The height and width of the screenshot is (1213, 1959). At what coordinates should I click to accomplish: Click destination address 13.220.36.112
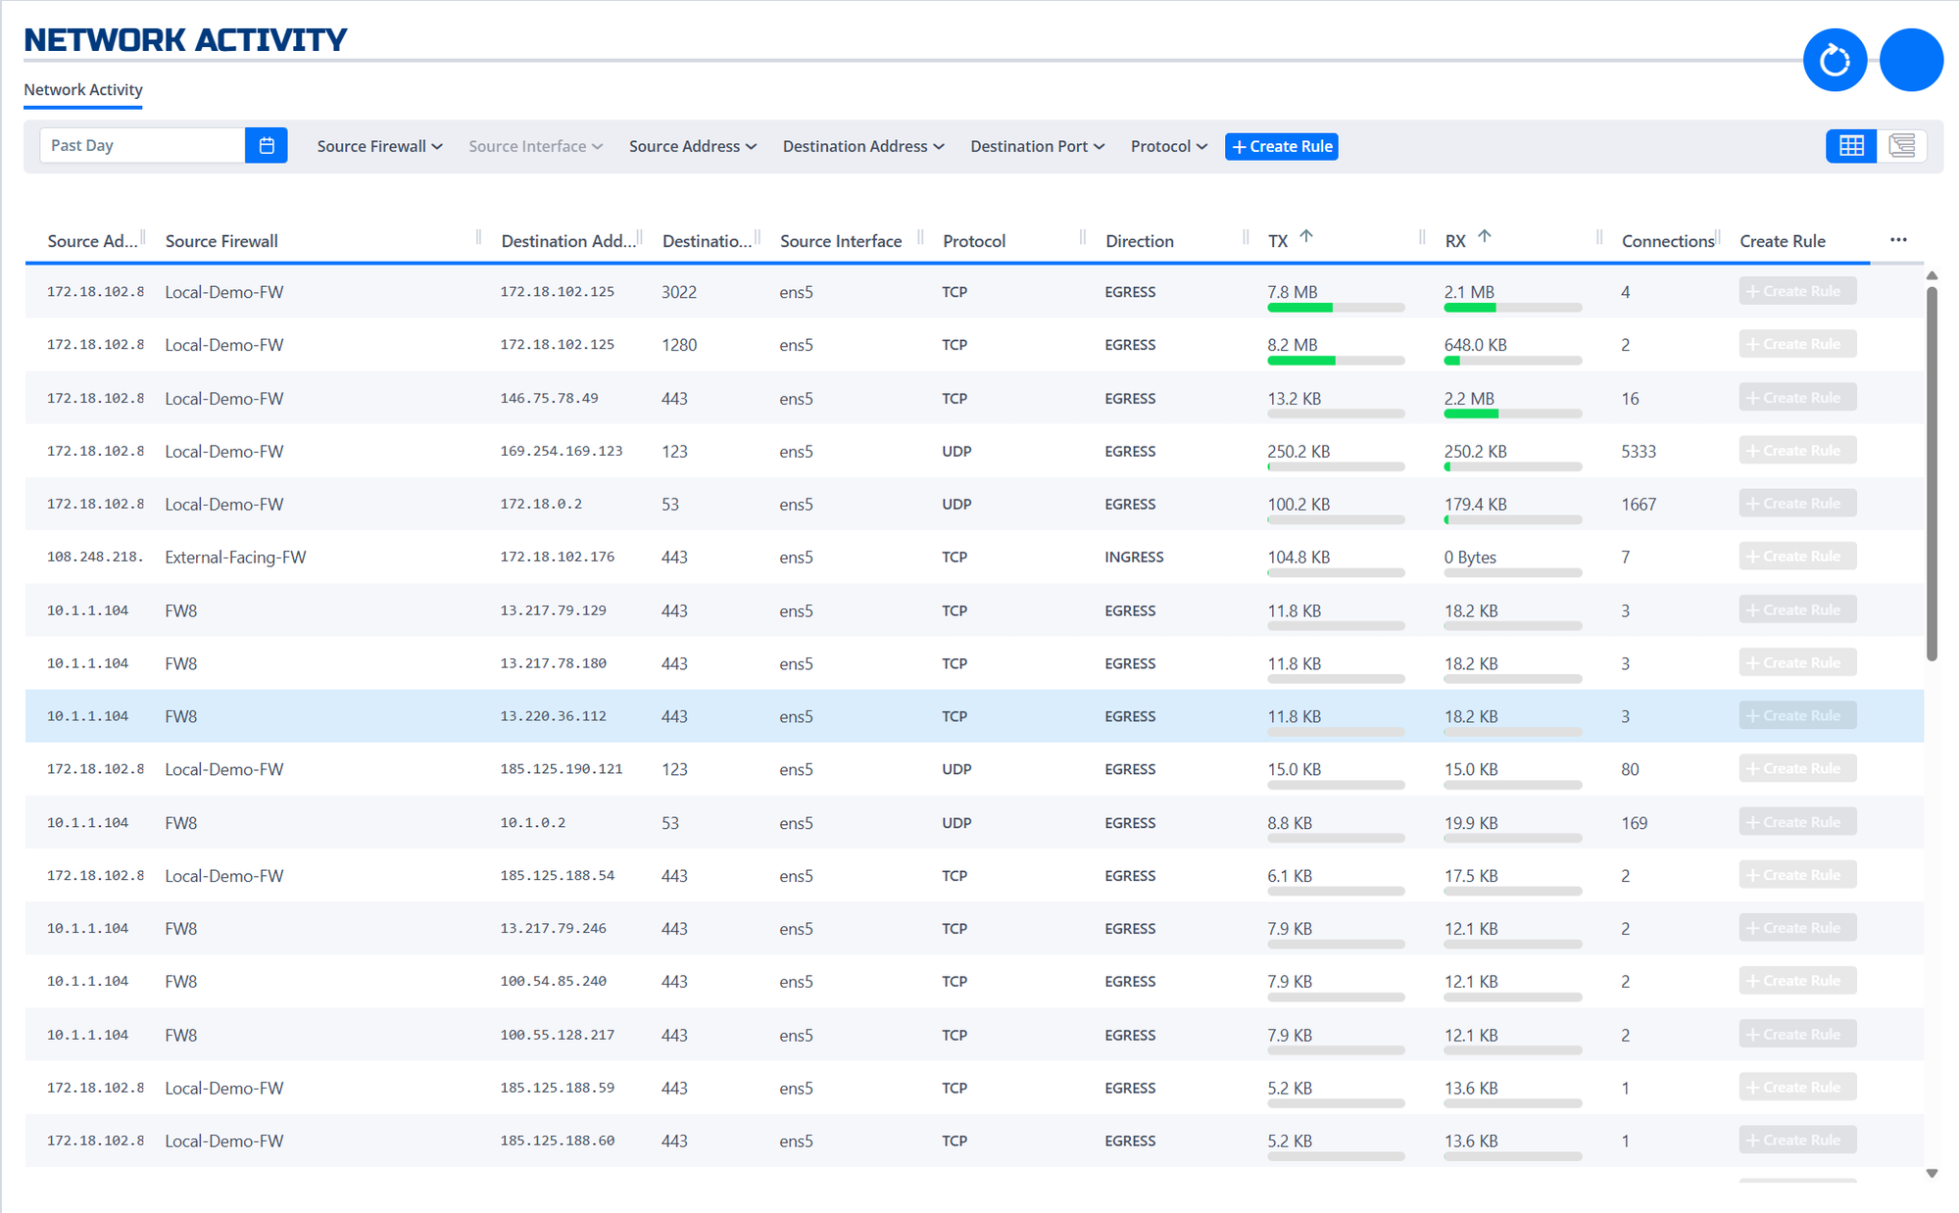click(553, 716)
